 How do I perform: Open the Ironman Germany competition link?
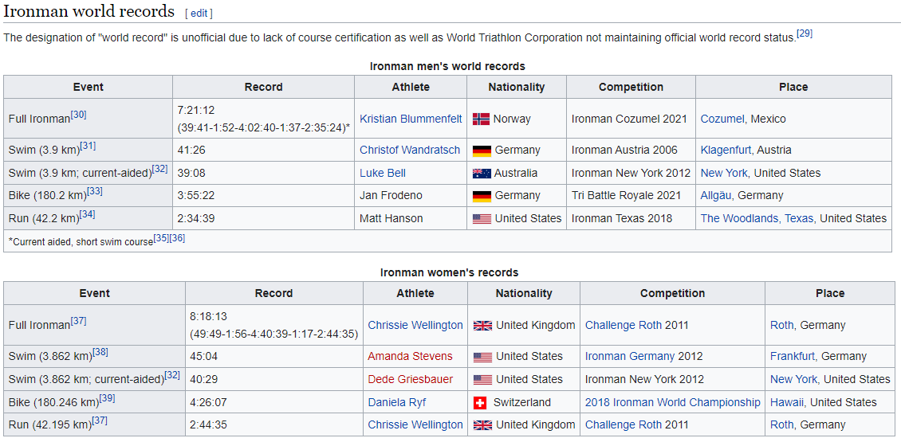pyautogui.click(x=630, y=357)
